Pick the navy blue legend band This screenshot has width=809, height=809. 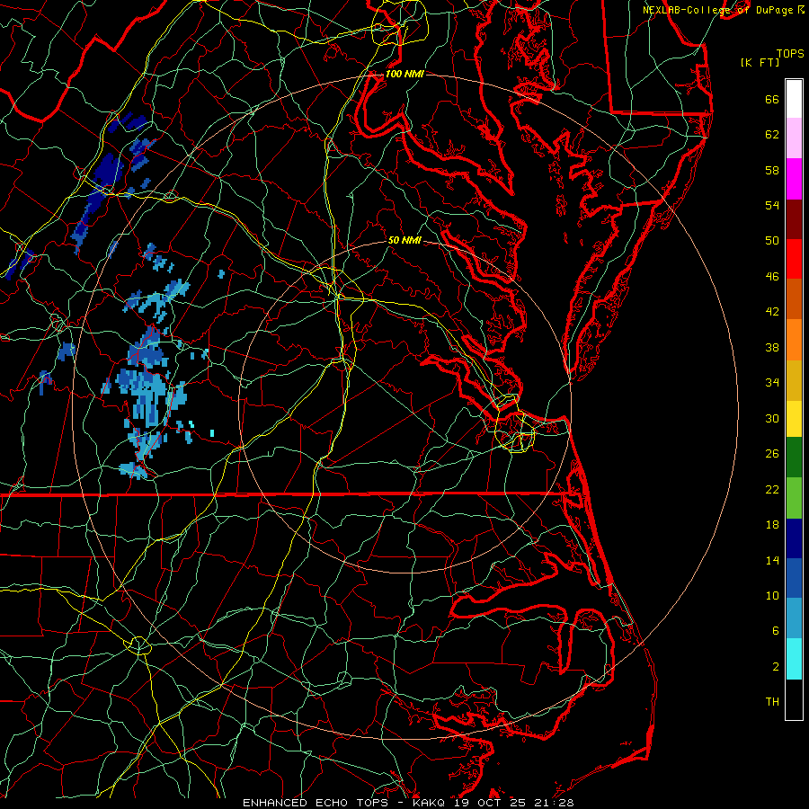(794, 538)
